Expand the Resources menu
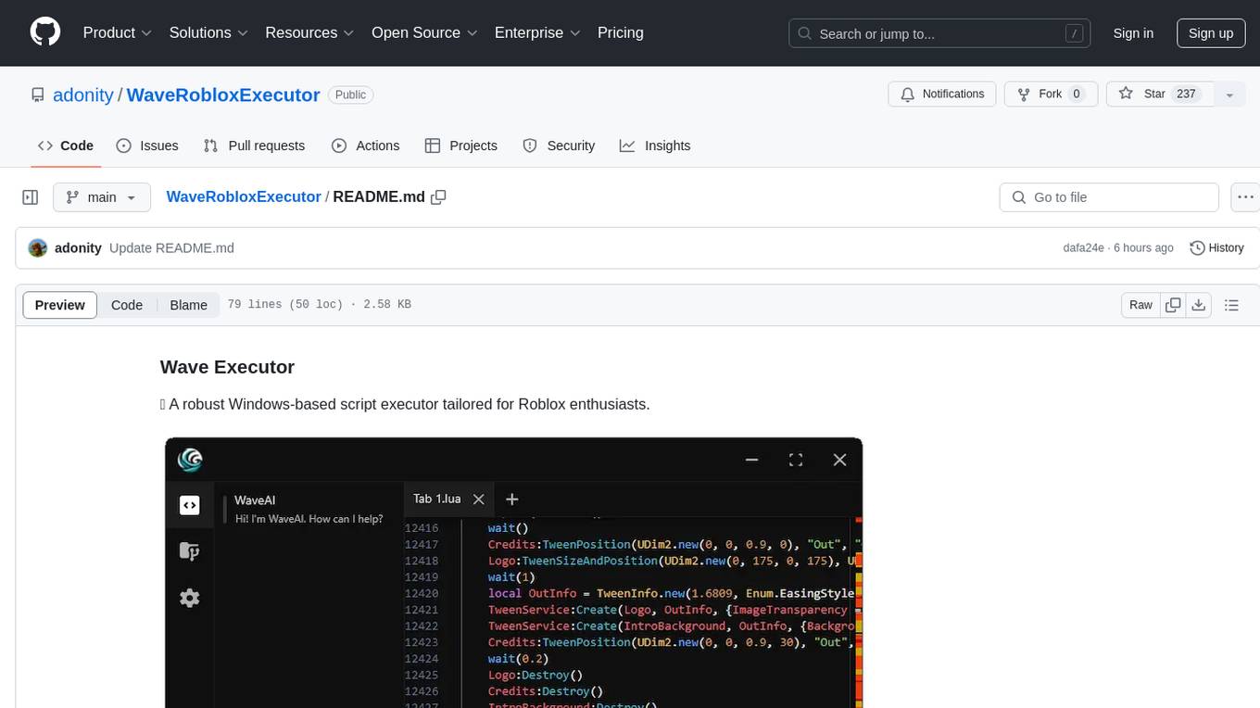 point(309,32)
